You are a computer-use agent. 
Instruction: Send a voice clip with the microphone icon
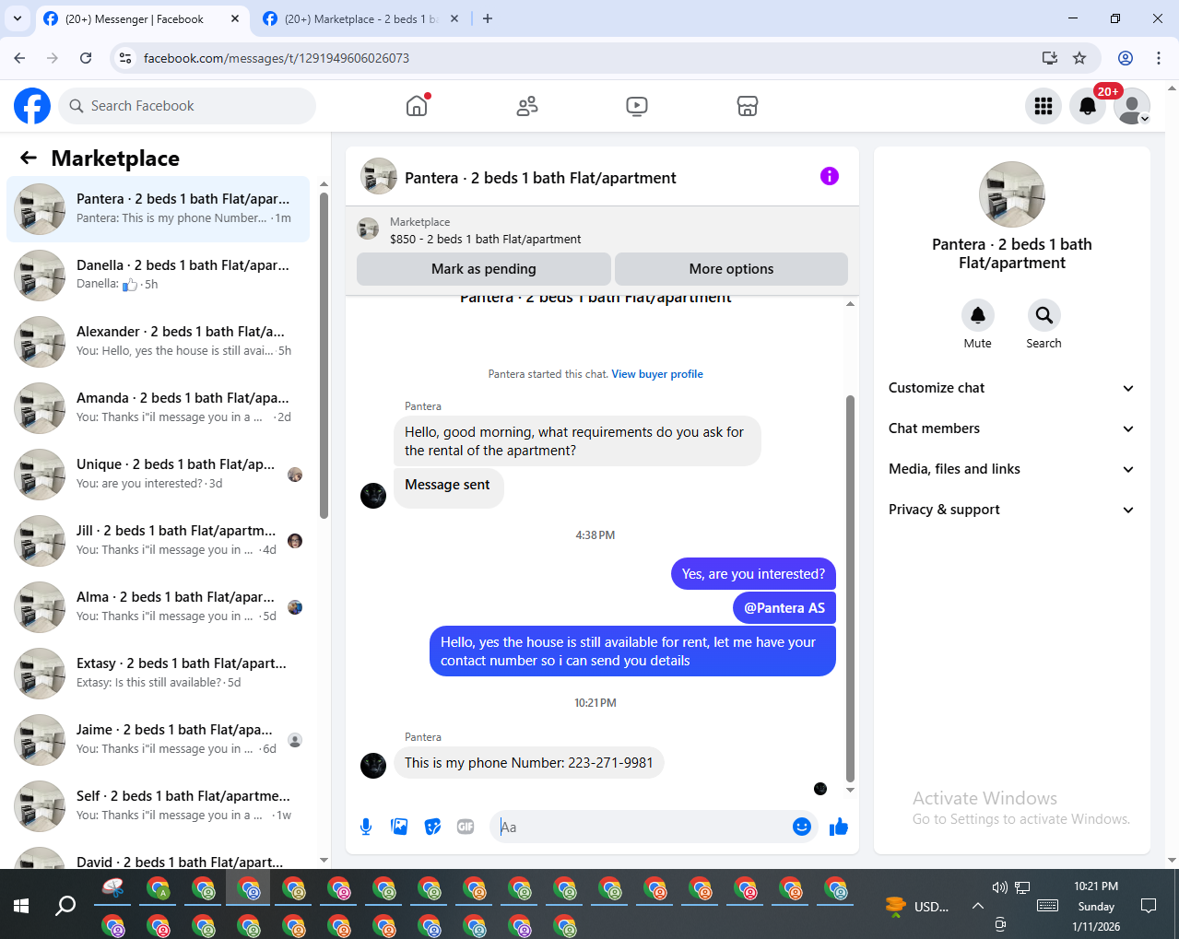(366, 827)
